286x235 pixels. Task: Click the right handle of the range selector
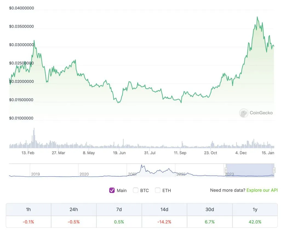[x=273, y=170]
